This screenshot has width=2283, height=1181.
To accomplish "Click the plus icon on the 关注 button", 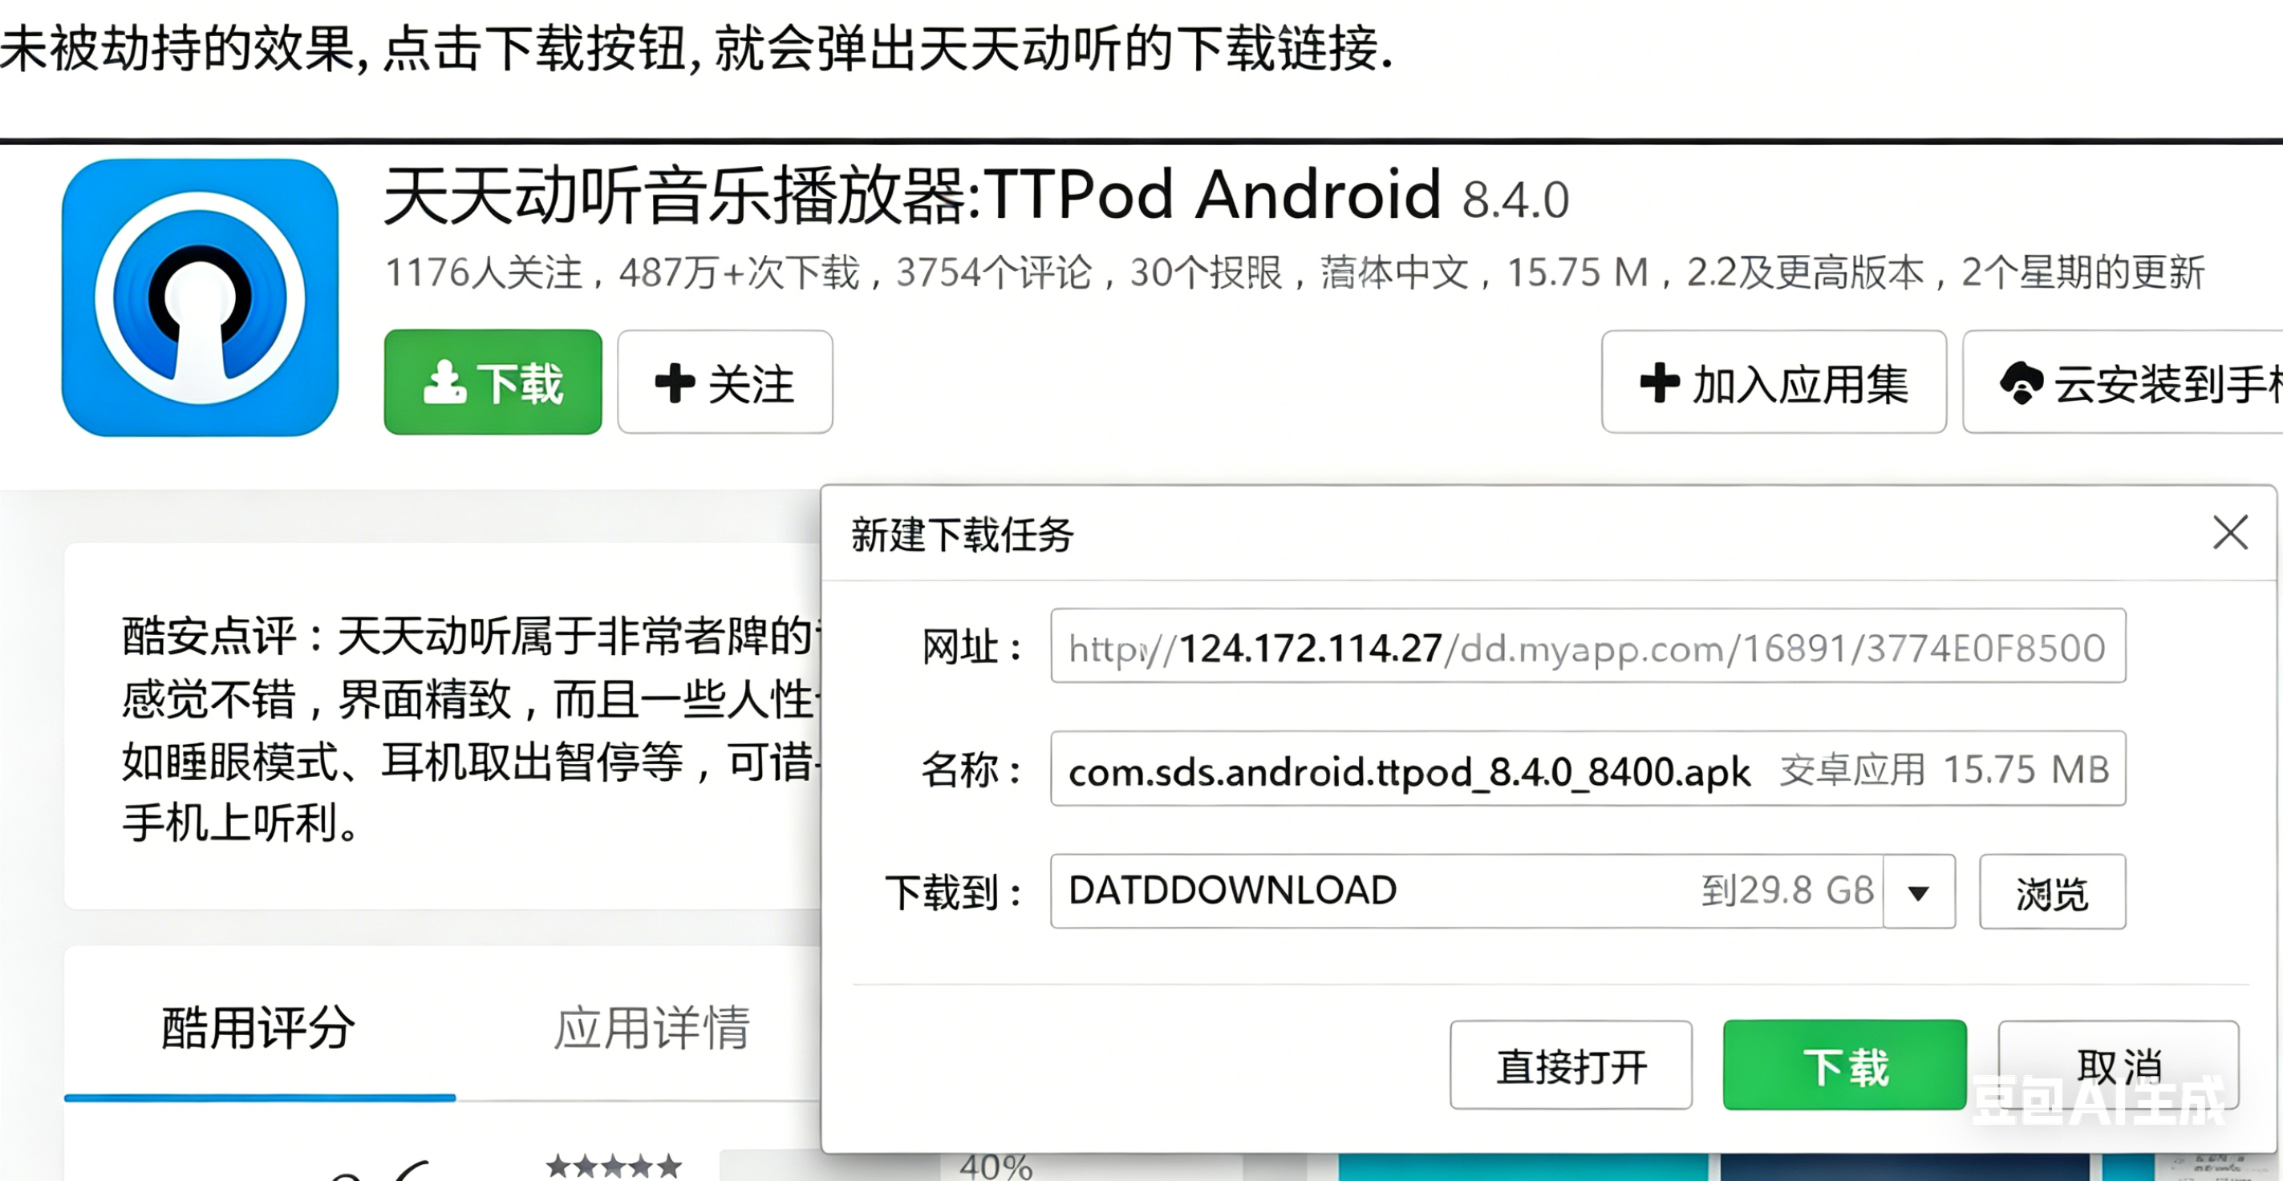I will (675, 382).
